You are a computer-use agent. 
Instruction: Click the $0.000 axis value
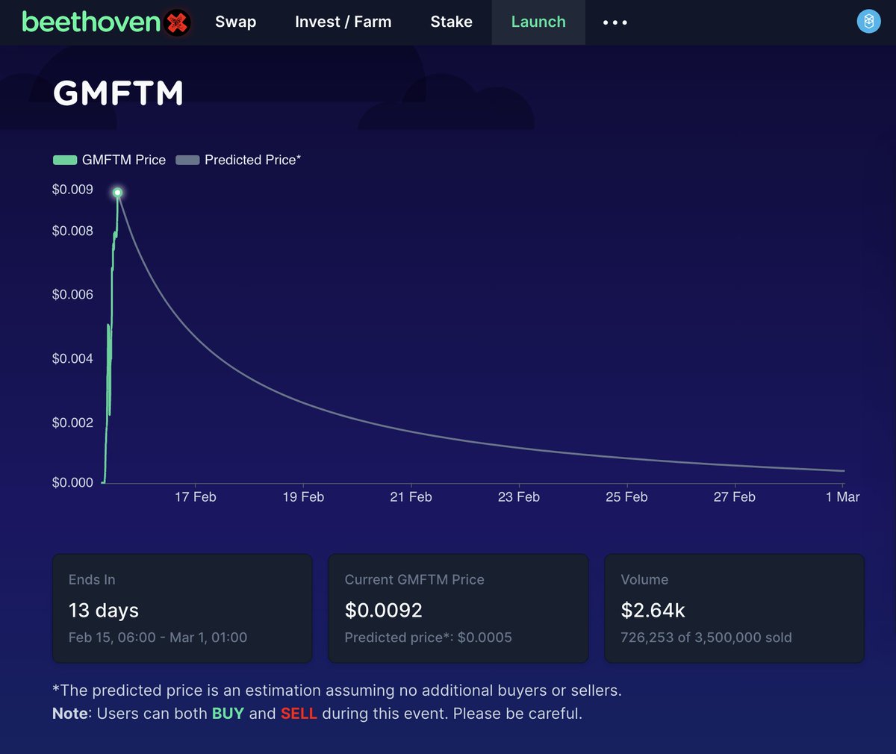point(72,483)
